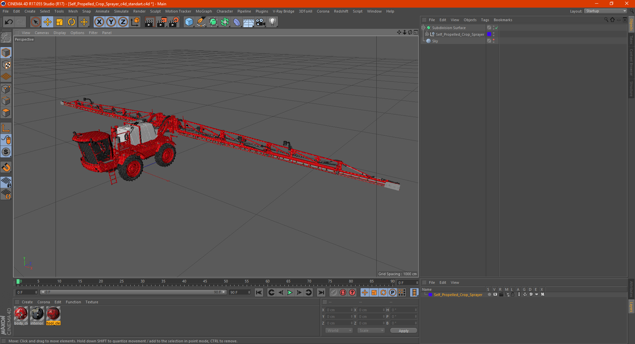The height and width of the screenshot is (344, 635).
Task: Activate the Move tool in toolbar
Action: (x=48, y=22)
